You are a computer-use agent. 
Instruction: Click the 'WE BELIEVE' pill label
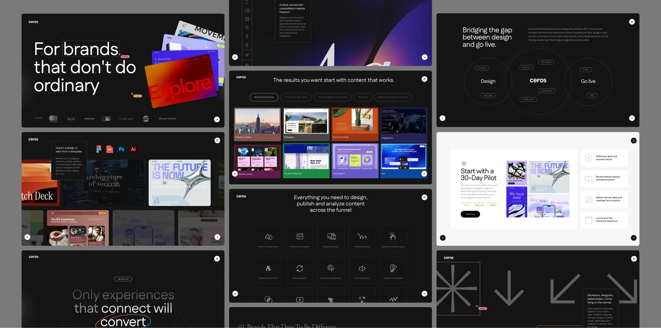(123, 279)
